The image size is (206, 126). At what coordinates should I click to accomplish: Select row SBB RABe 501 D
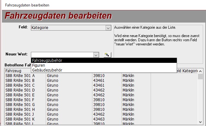[101, 90]
